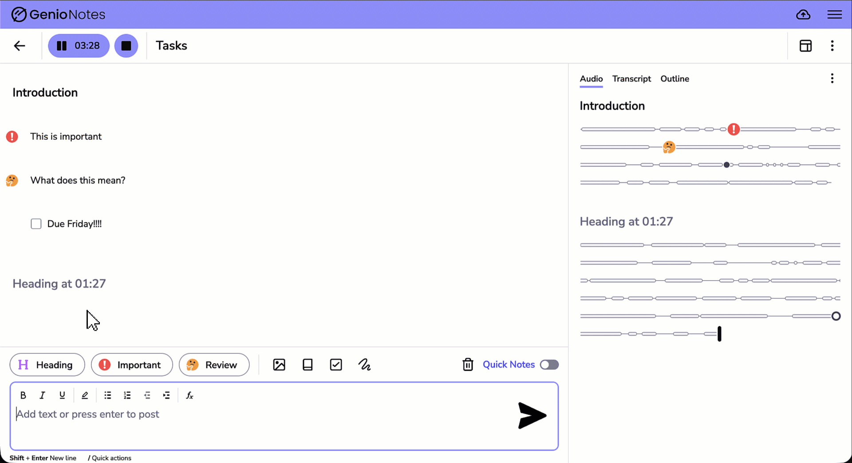Image resolution: width=852 pixels, height=463 pixels.
Task: Click the dark dot marker on audio timeline
Action: coord(726,165)
